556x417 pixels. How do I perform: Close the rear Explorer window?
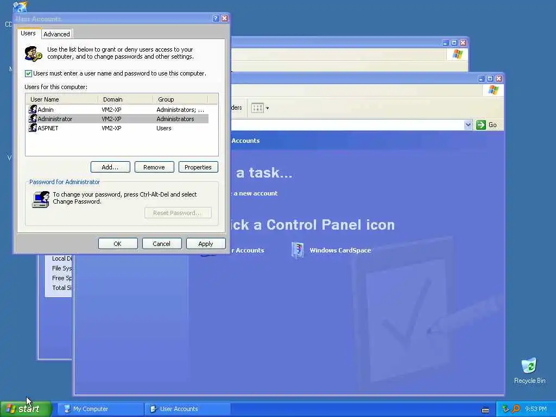pos(463,43)
